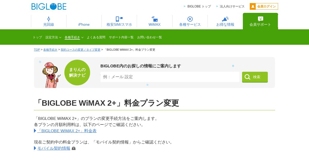
Task: Click the 各種手続き breadcrumb link
Action: point(50,50)
